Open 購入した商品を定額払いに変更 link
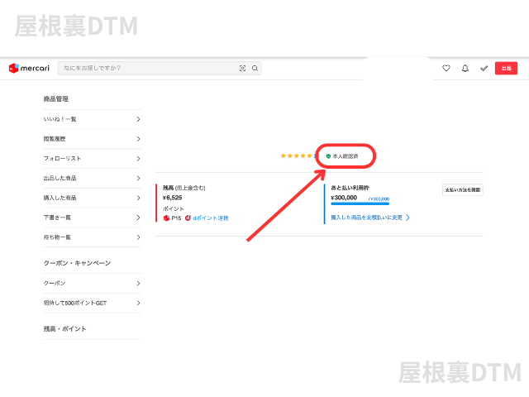 [x=368, y=218]
